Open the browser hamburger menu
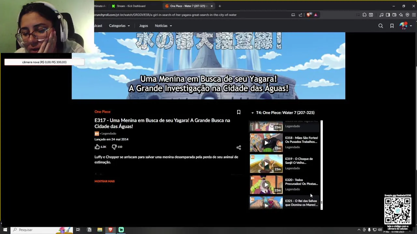This screenshot has width=417, height=234. pos(414,15)
